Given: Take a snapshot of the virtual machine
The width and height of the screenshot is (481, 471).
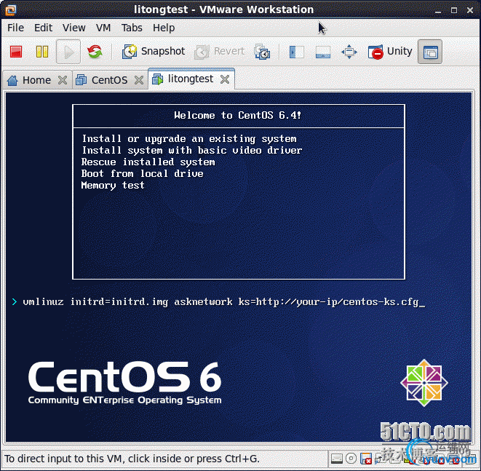Looking at the screenshot, I should click(154, 51).
